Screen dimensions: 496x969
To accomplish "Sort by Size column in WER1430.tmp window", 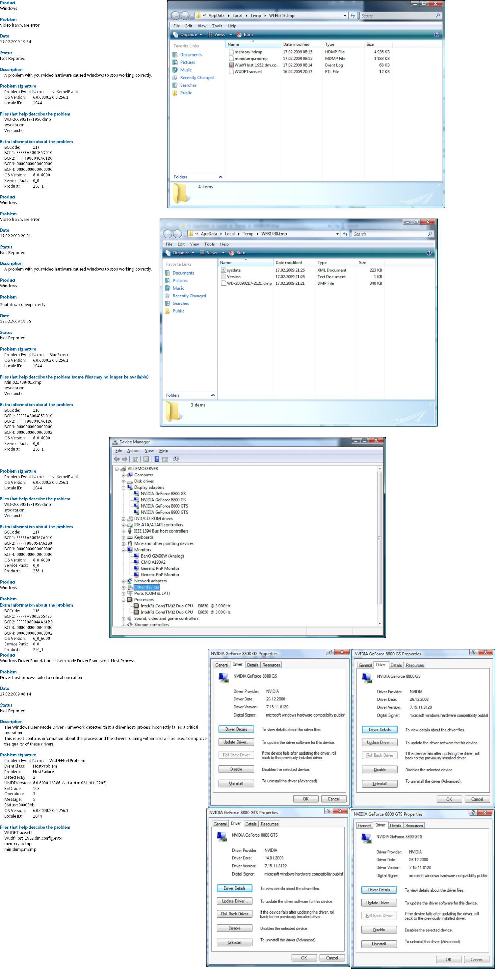I will tap(370, 263).
